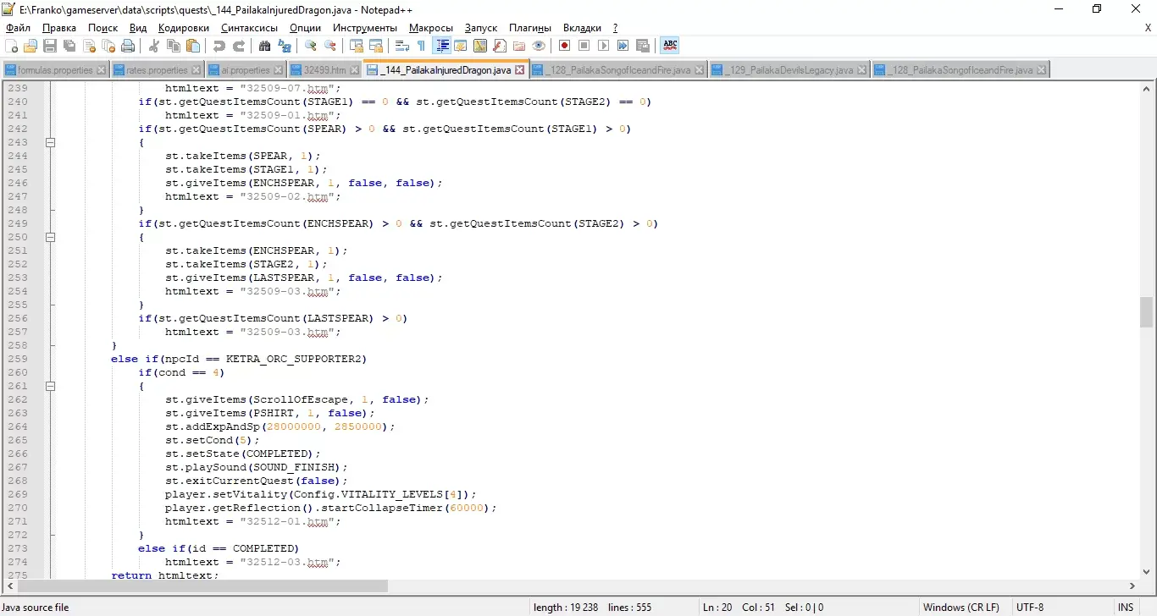Collapse code fold at line 261
Image resolution: width=1157 pixels, height=616 pixels.
[x=50, y=386]
